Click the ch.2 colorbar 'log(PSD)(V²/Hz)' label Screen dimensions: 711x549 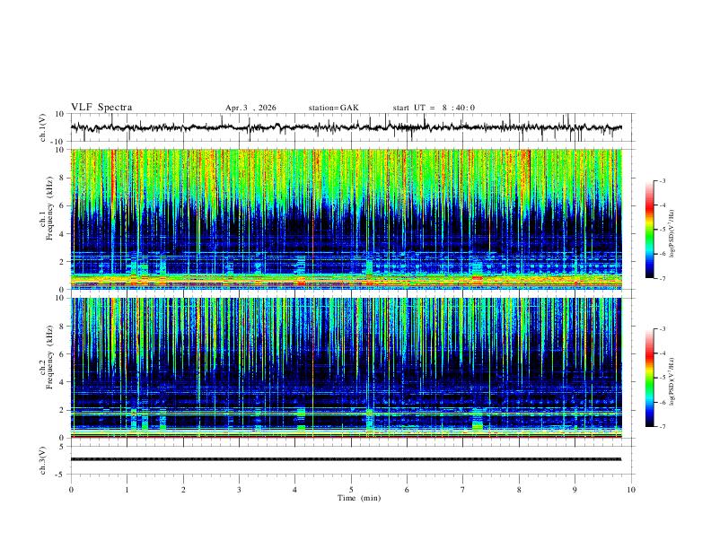pyautogui.click(x=671, y=382)
